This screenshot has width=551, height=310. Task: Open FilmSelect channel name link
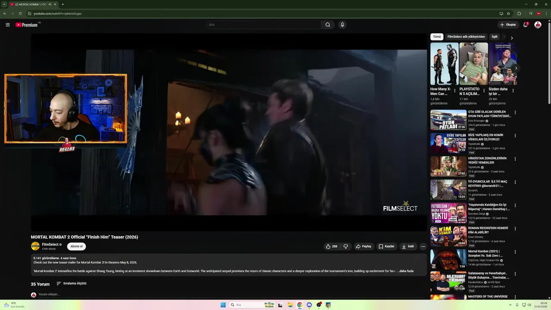click(x=50, y=245)
